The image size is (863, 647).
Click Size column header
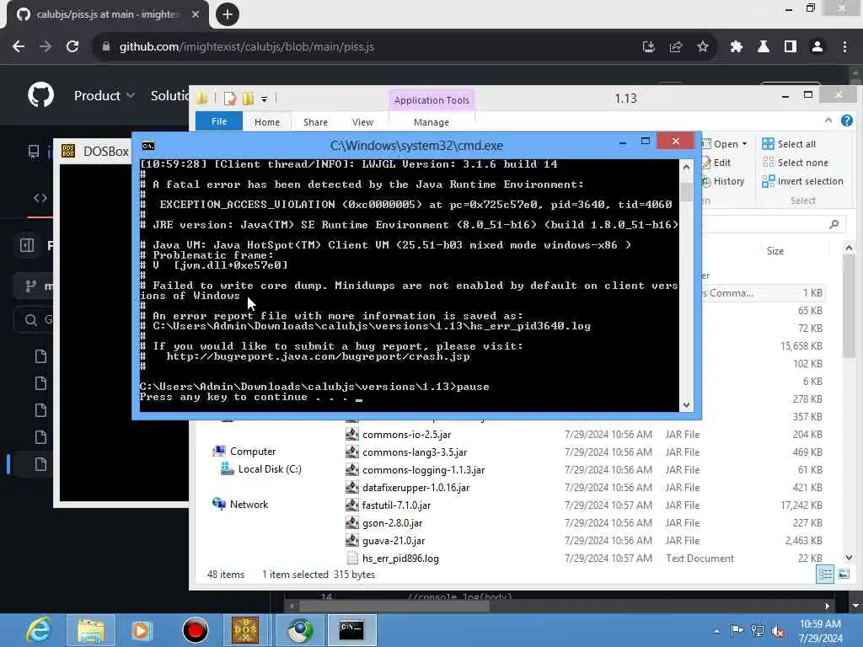[x=775, y=251]
